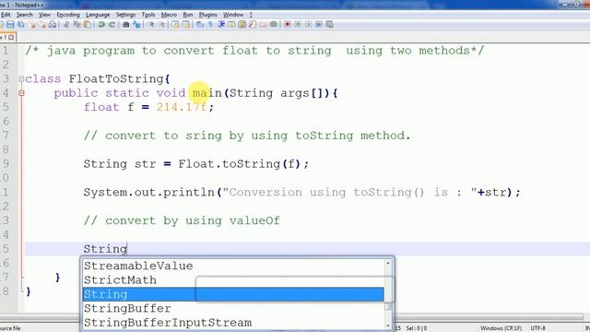Open the Window menu
The height and width of the screenshot is (332, 590).
233,15
